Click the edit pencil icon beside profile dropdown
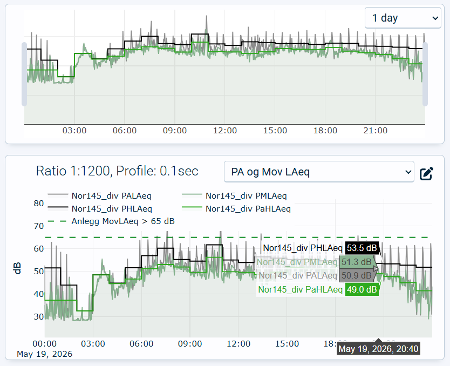The height and width of the screenshot is (366, 450). tap(426, 173)
